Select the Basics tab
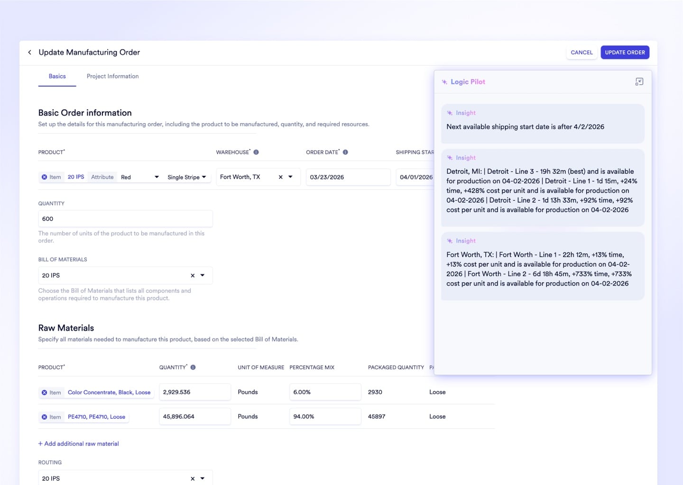The height and width of the screenshot is (485, 683). [x=57, y=76]
